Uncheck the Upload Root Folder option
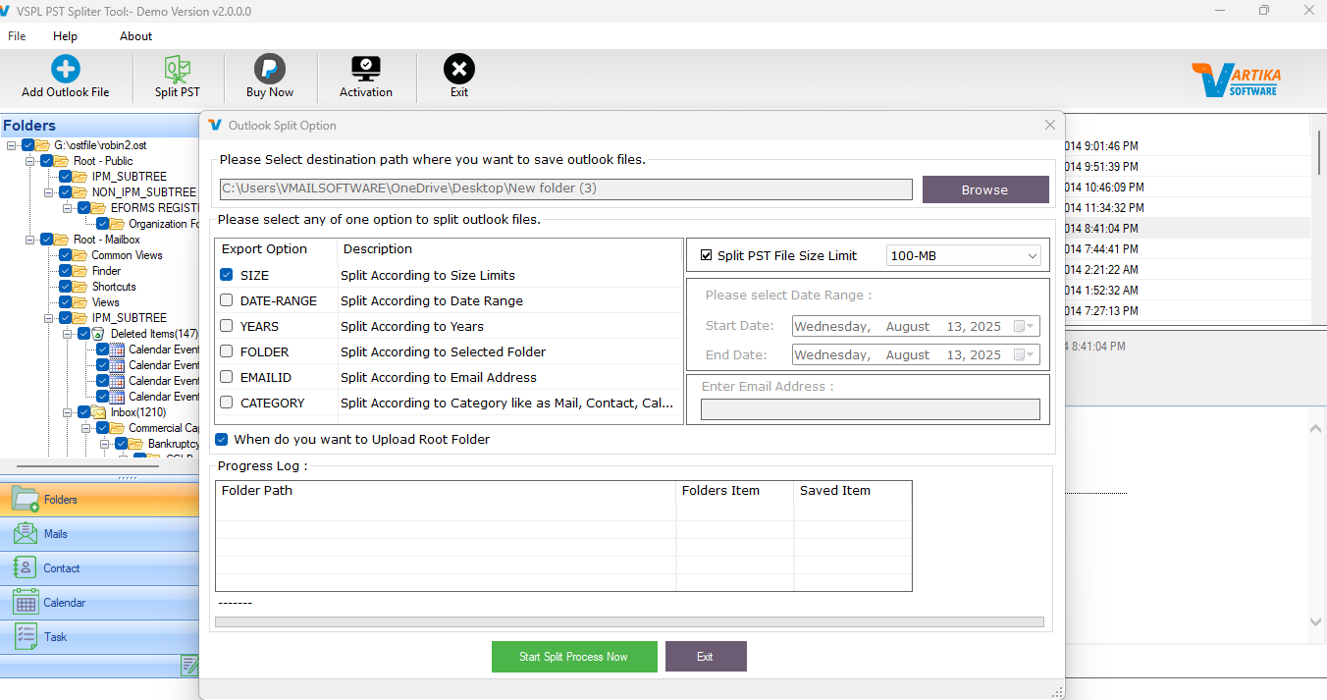 (x=222, y=439)
